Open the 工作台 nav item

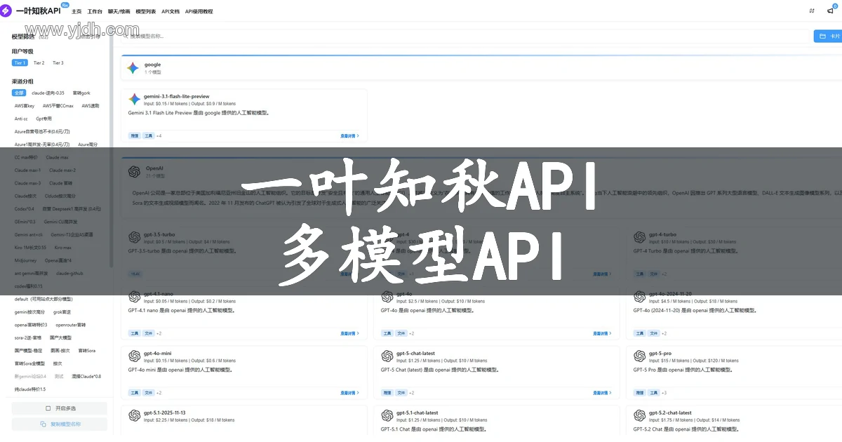coord(95,11)
